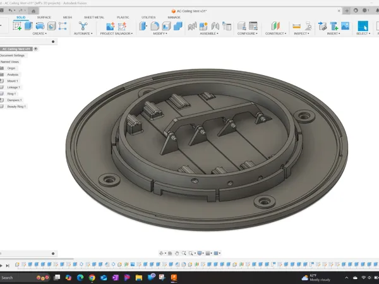Screen dimensions: 379x284
Task: Toggle visibility of Origin folder
Action: [2, 68]
